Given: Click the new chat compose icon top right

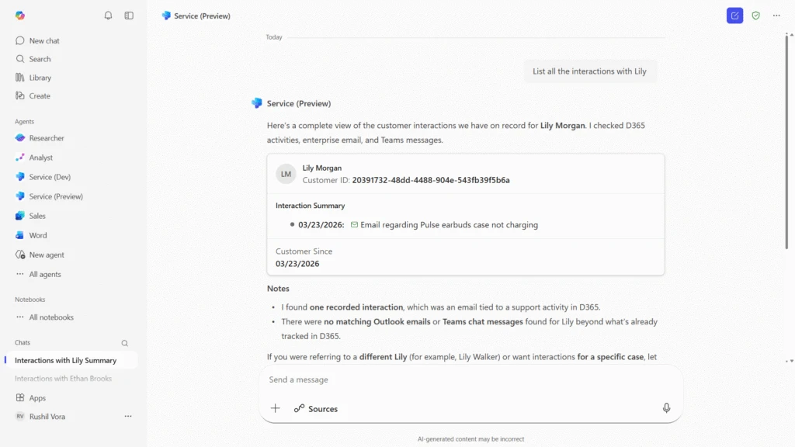Looking at the screenshot, I should pyautogui.click(x=734, y=16).
